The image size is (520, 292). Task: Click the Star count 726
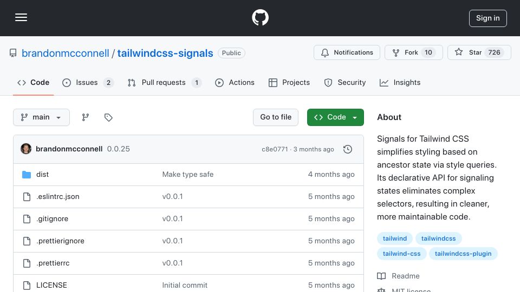pyautogui.click(x=494, y=52)
